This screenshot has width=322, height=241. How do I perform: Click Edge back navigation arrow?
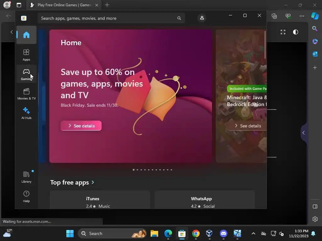[x=8, y=16]
